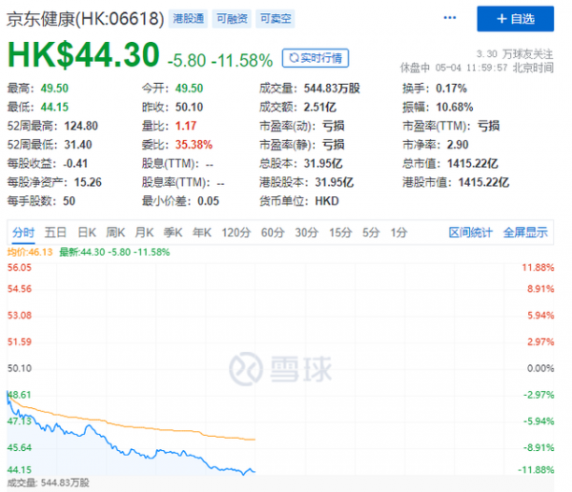572x492 pixels.
Task: Click the change value -5.80 -11.58%
Action: point(220,61)
